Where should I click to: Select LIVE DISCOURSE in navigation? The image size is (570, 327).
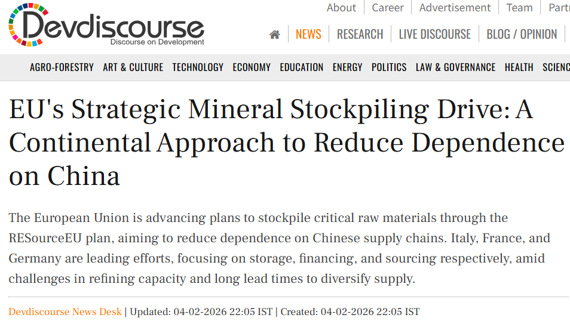click(434, 35)
